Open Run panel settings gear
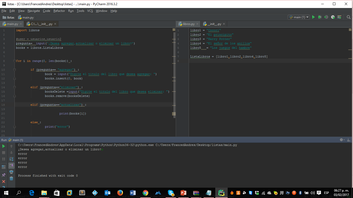The image size is (353, 198). point(342,140)
